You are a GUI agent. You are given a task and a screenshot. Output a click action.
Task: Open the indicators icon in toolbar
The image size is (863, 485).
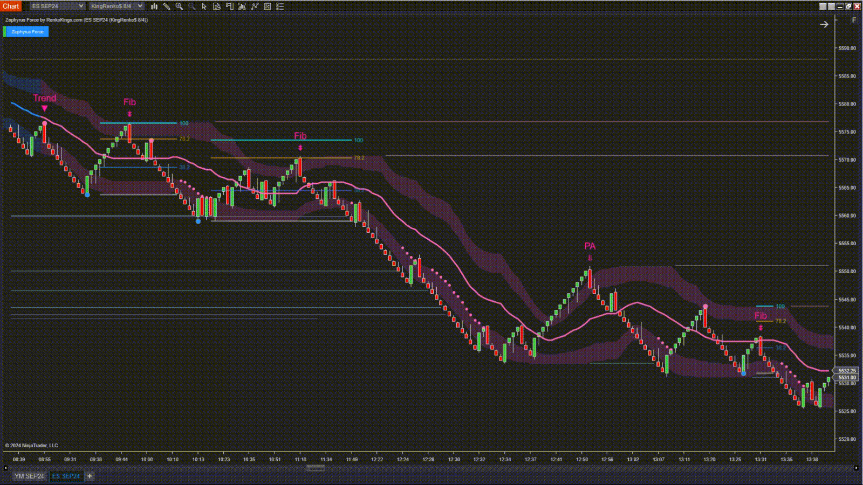tap(242, 6)
